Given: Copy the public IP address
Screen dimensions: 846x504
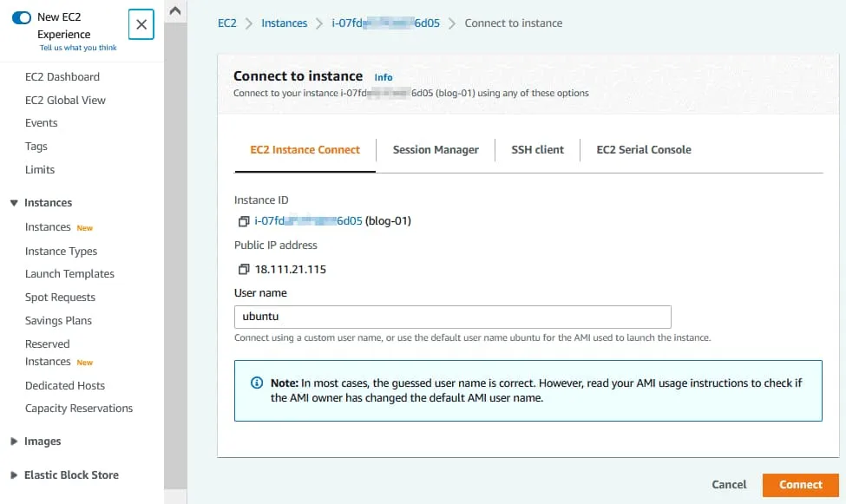Looking at the screenshot, I should tap(244, 270).
